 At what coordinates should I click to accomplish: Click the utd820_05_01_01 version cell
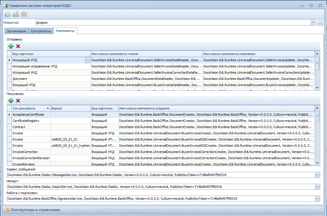pos(70,139)
